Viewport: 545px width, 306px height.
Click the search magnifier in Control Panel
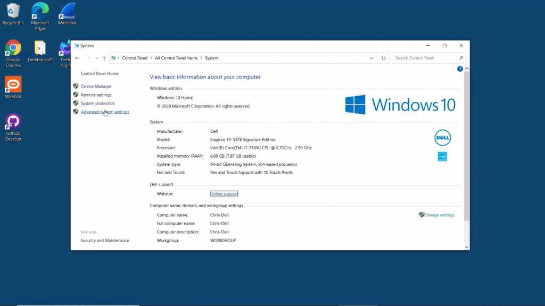(x=461, y=58)
